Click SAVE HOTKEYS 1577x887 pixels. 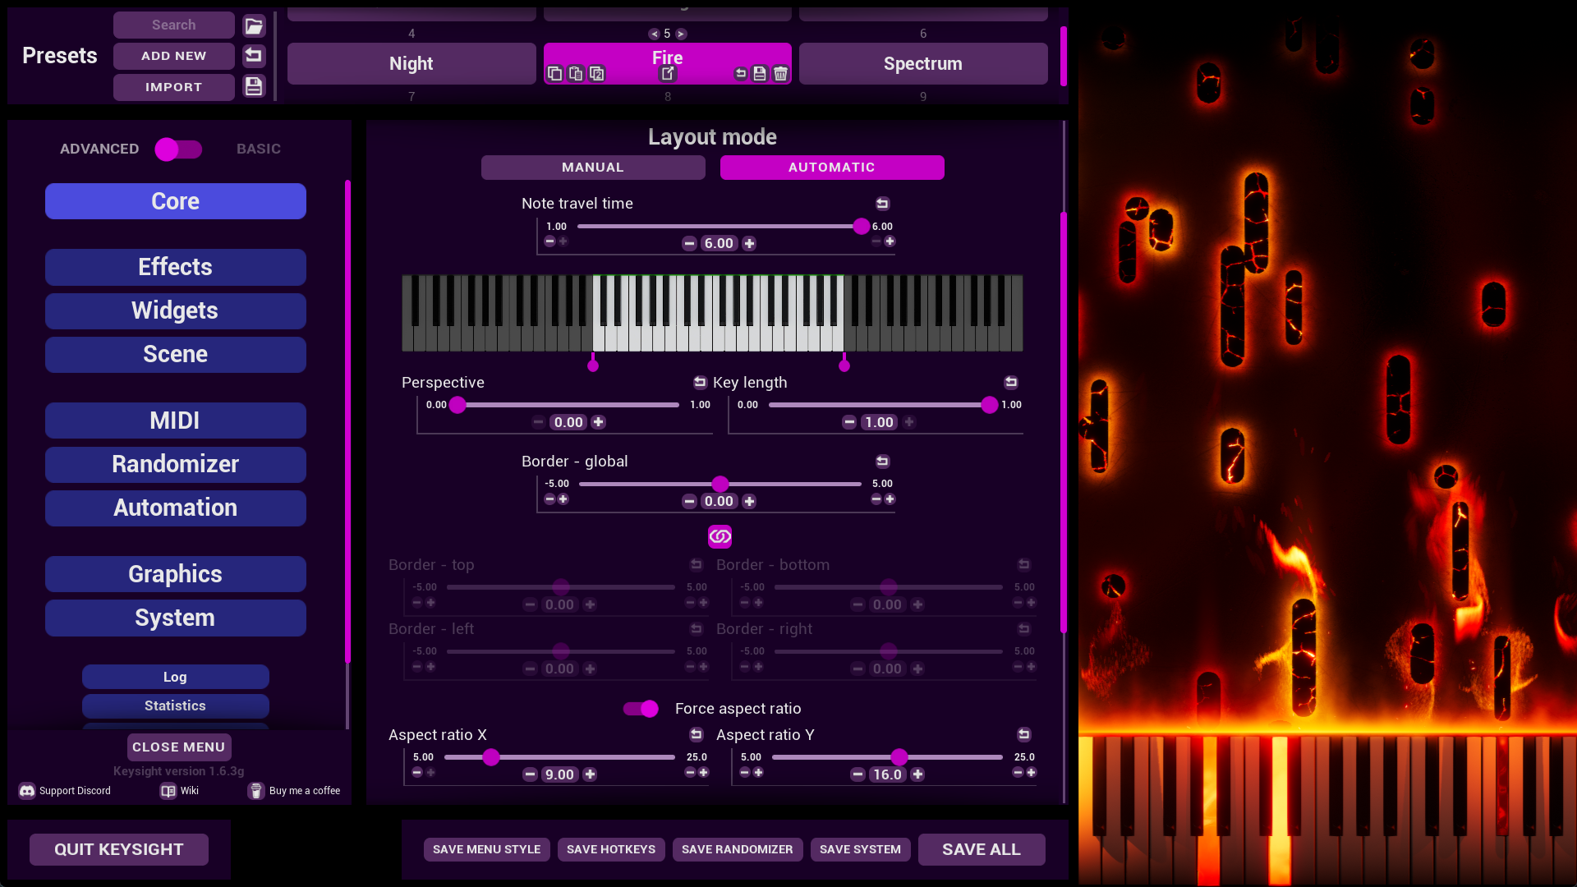click(611, 849)
